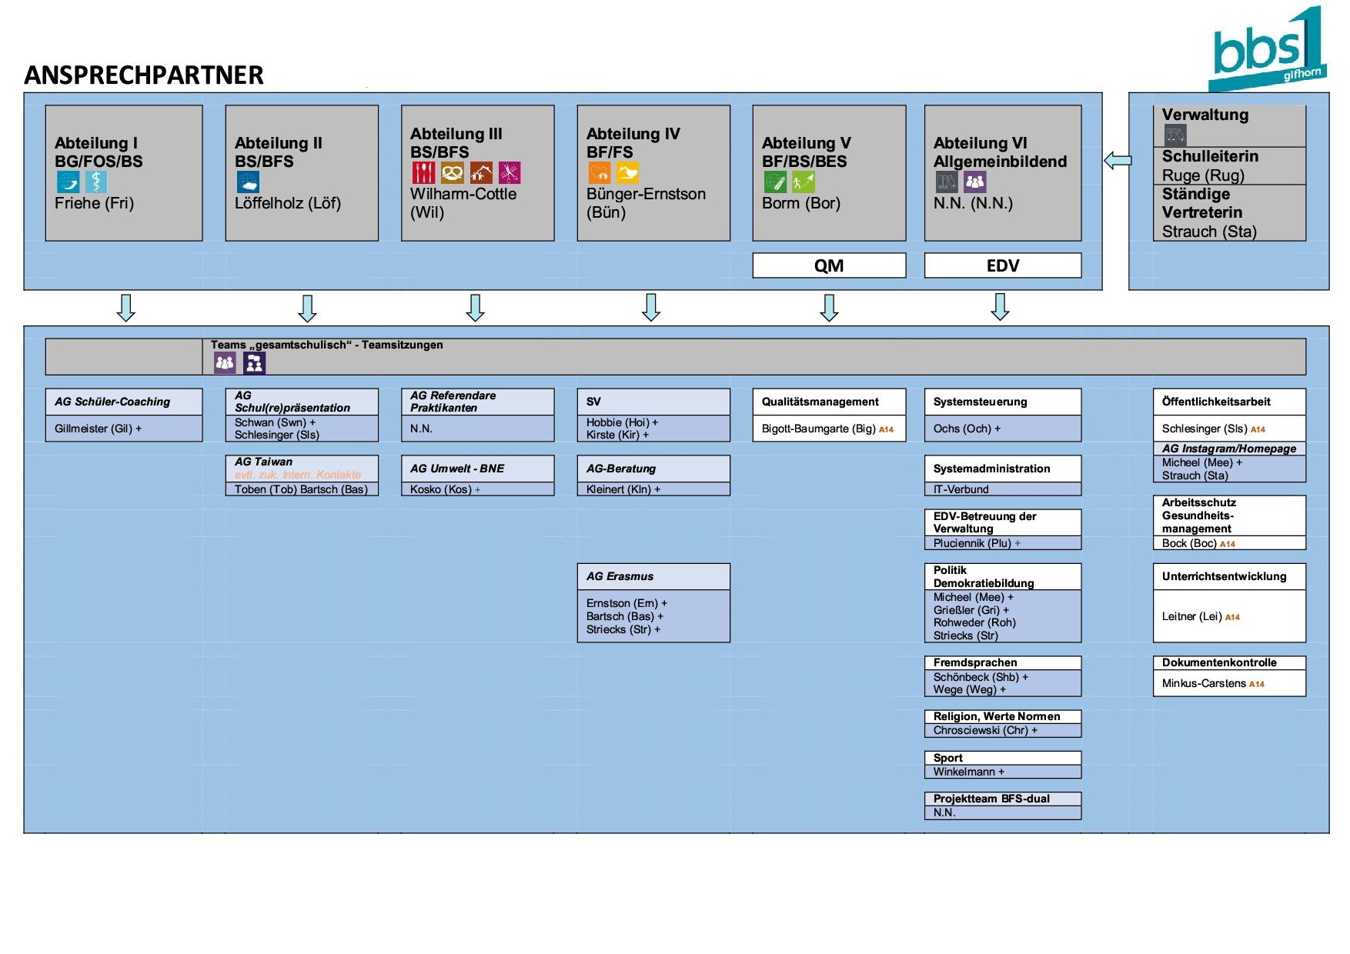Click the dark binders icon in Abteilung VI

(947, 182)
